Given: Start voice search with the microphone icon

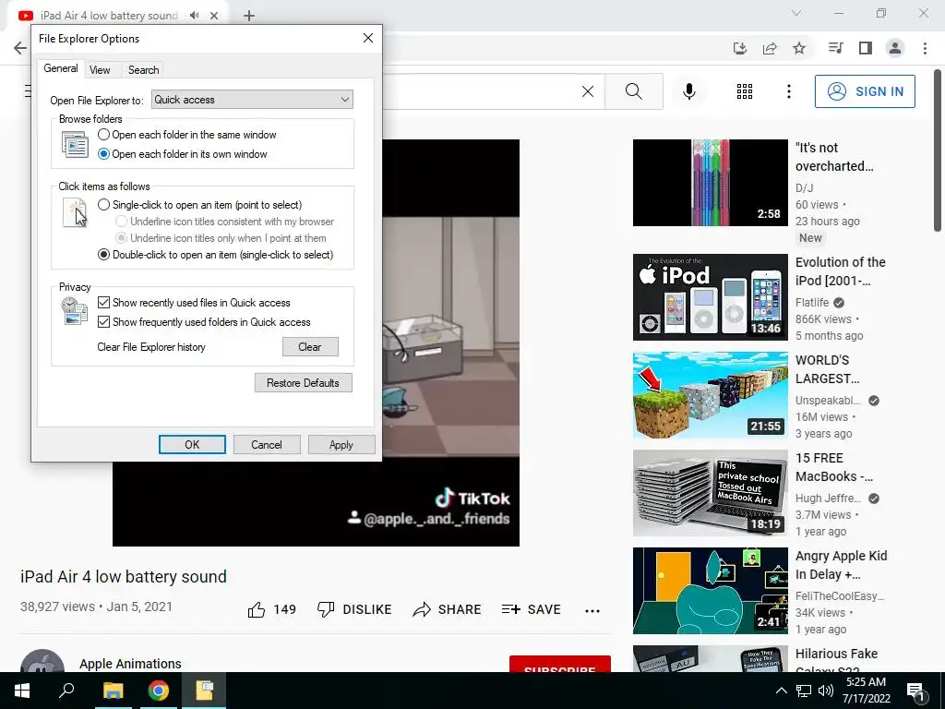Looking at the screenshot, I should click(688, 91).
